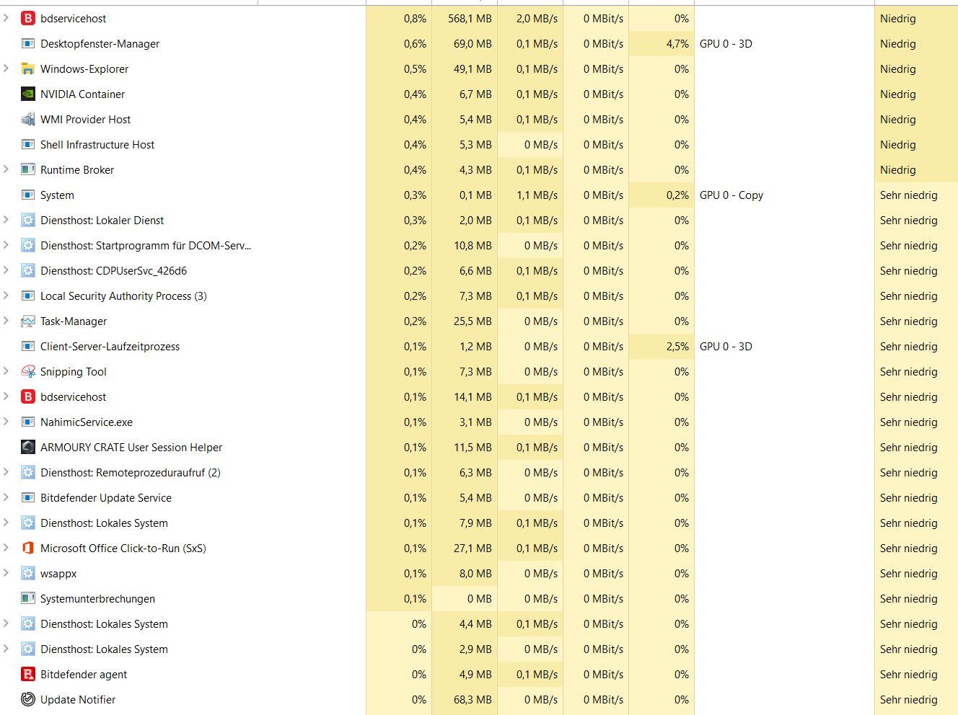Click the Update Notifier round icon
The image size is (958, 715).
[27, 700]
